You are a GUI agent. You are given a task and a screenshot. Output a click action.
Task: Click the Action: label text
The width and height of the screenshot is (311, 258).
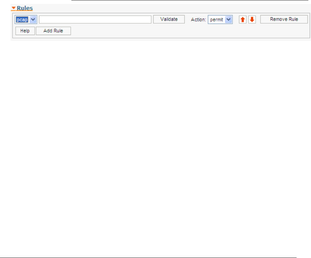(x=198, y=20)
